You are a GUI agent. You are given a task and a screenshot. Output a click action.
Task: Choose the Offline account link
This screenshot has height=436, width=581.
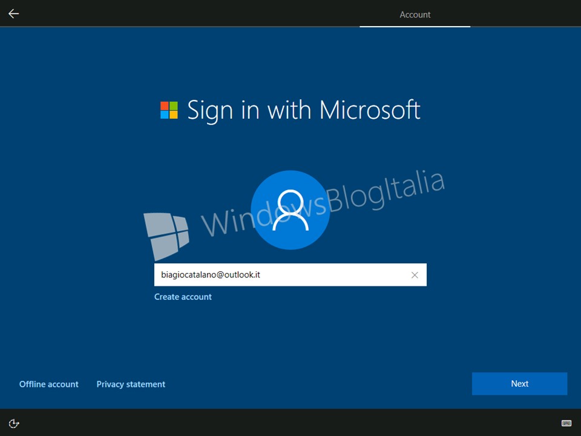[x=49, y=384]
